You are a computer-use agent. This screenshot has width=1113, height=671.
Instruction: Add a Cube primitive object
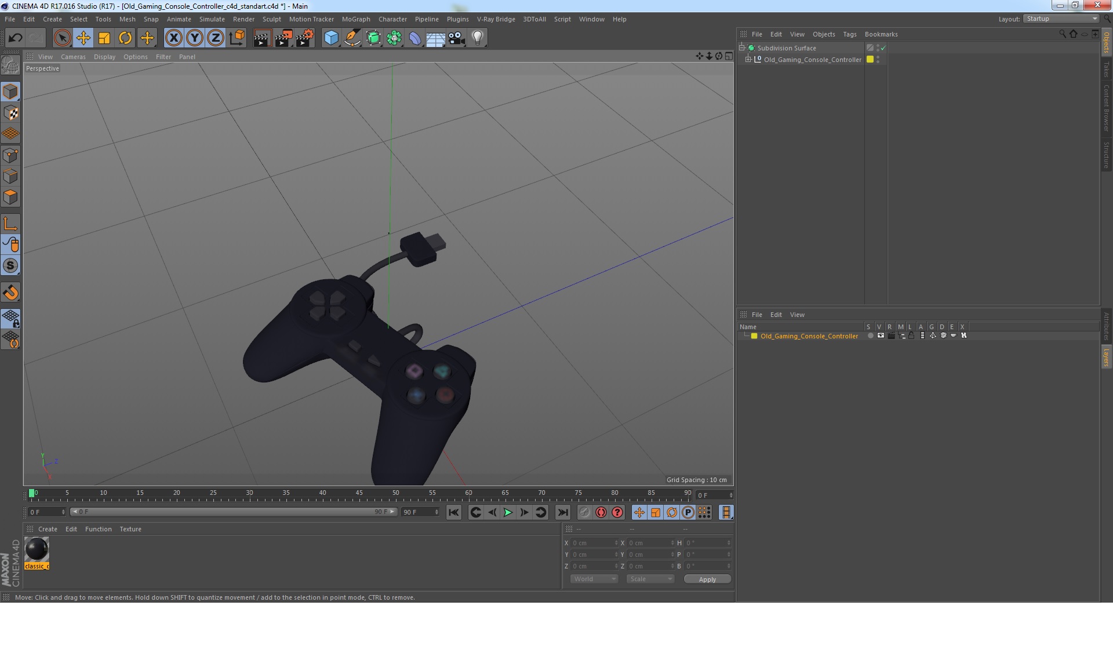click(331, 38)
